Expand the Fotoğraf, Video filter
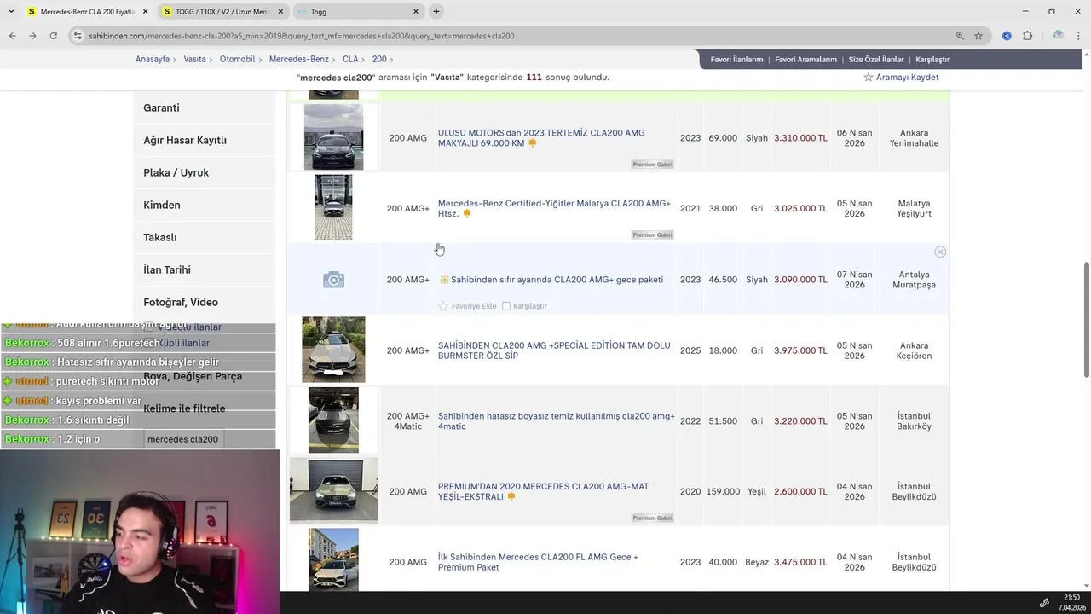Screen dimensions: 1091x614 point(204,302)
